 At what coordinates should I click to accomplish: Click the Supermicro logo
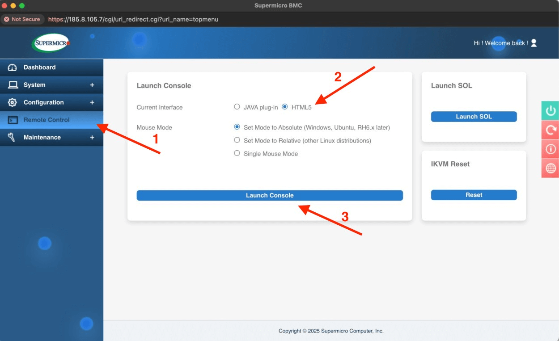pyautogui.click(x=51, y=43)
